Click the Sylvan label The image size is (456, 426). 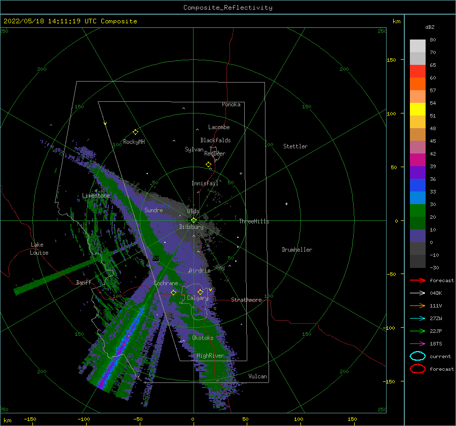coord(194,149)
